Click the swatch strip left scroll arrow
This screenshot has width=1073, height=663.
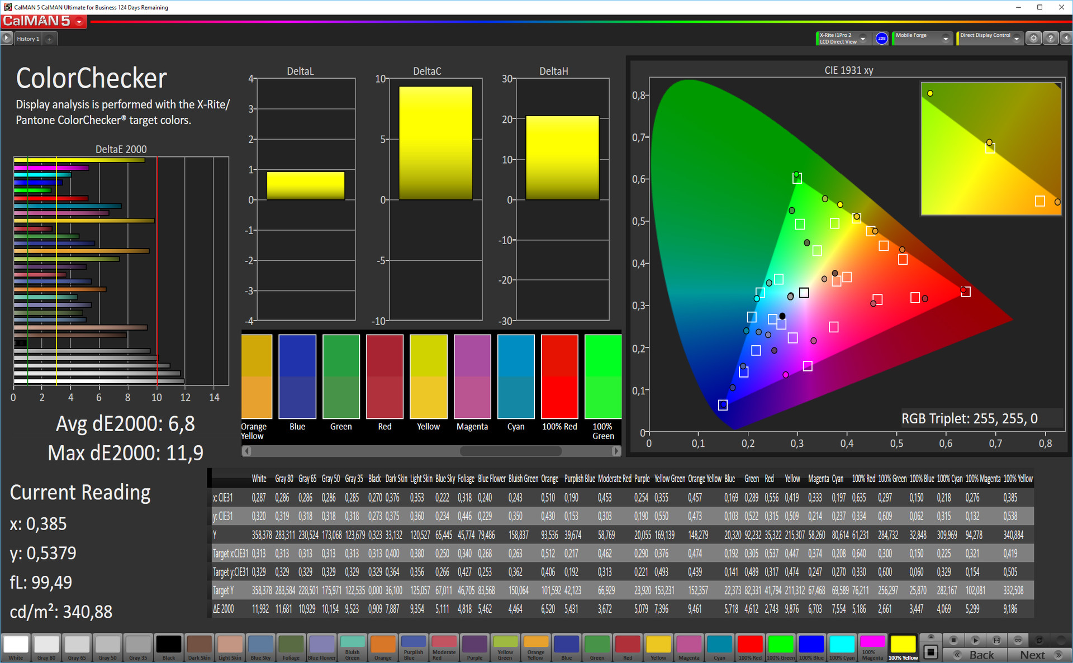point(246,451)
